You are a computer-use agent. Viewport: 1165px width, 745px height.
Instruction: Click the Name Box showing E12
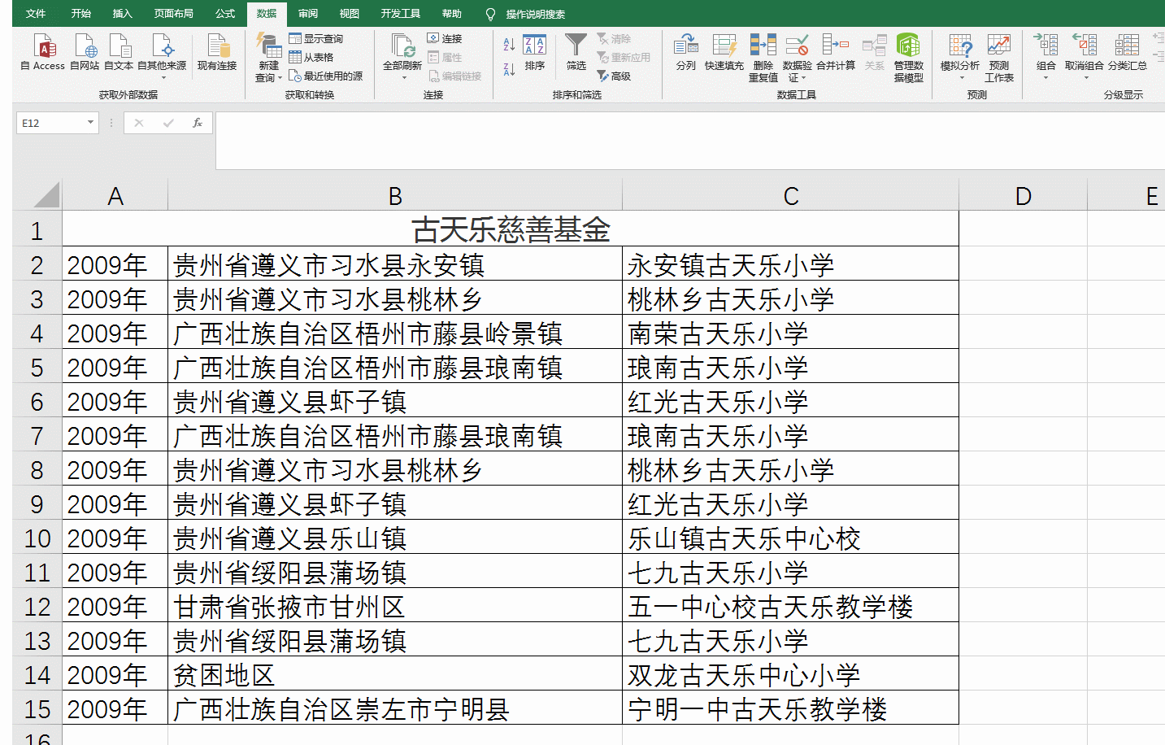[51, 123]
